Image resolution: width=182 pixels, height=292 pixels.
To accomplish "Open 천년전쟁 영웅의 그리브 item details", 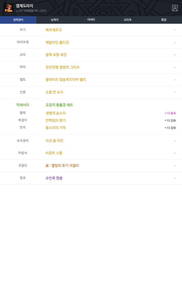I will (x=62, y=67).
